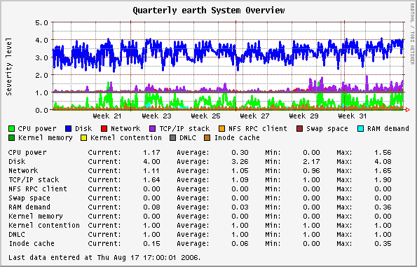Click CPU power Average value 0.30
Image resolution: width=417 pixels, height=267 pixels.
pos(240,153)
